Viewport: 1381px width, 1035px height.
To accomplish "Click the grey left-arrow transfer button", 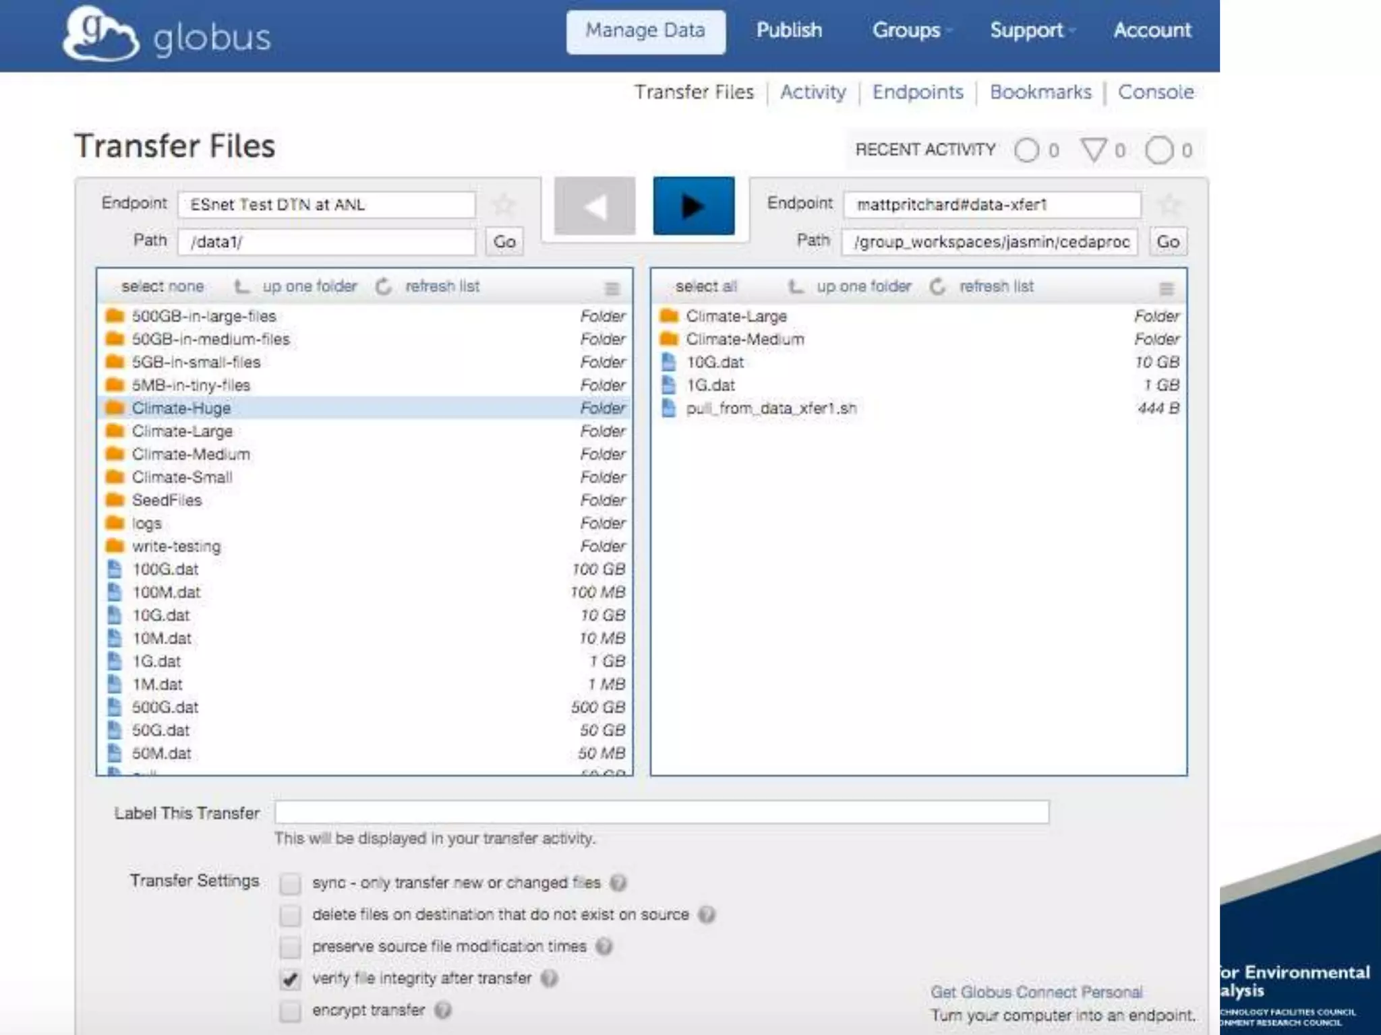I will (594, 206).
